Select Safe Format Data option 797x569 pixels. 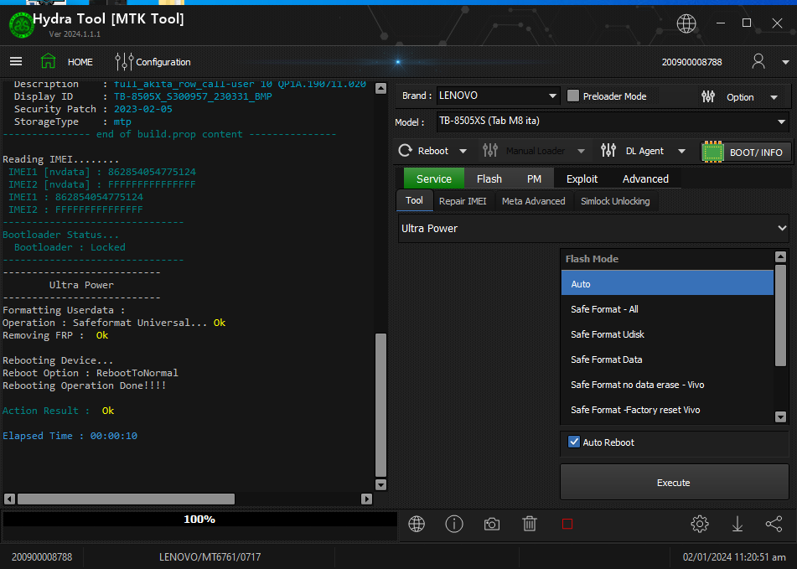coord(667,360)
